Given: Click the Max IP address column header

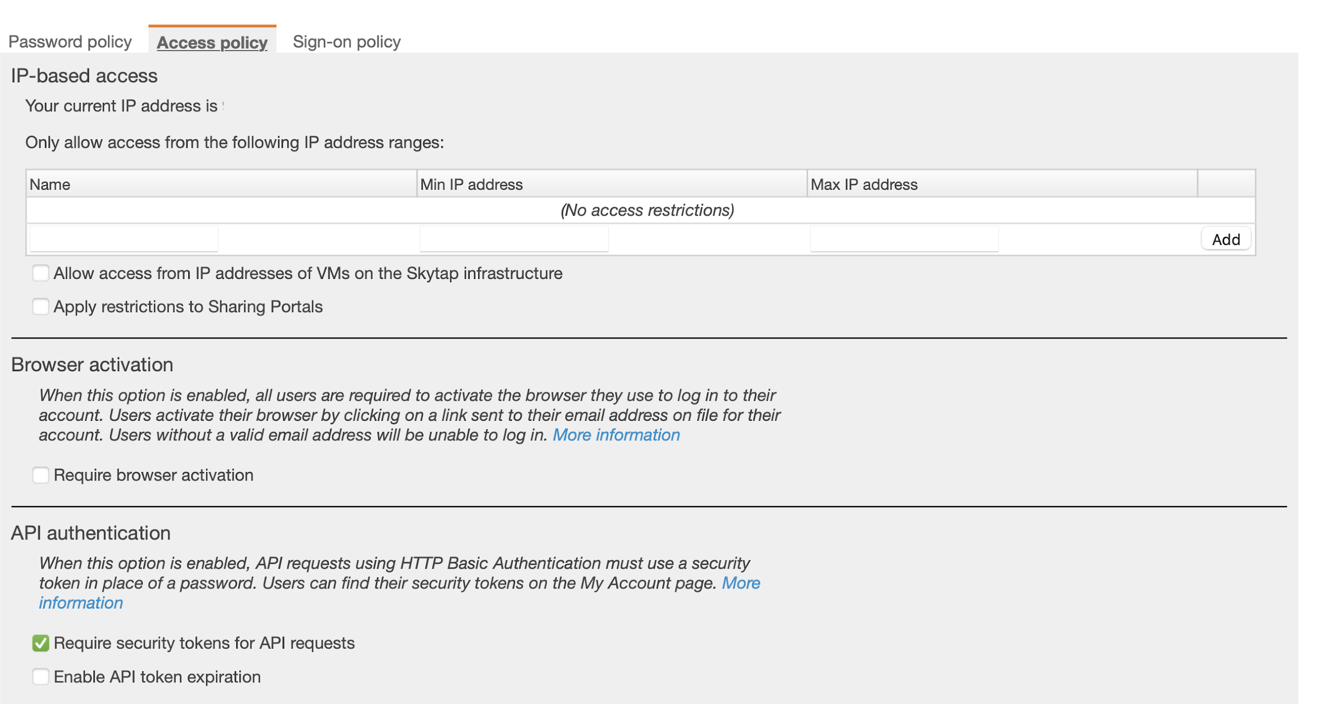Looking at the screenshot, I should point(864,184).
